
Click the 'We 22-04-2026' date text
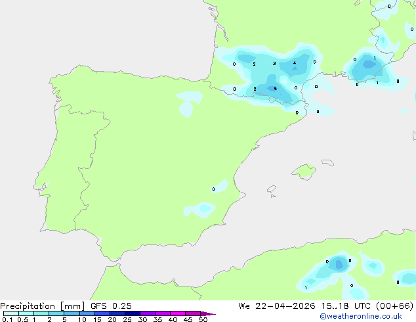(277, 306)
